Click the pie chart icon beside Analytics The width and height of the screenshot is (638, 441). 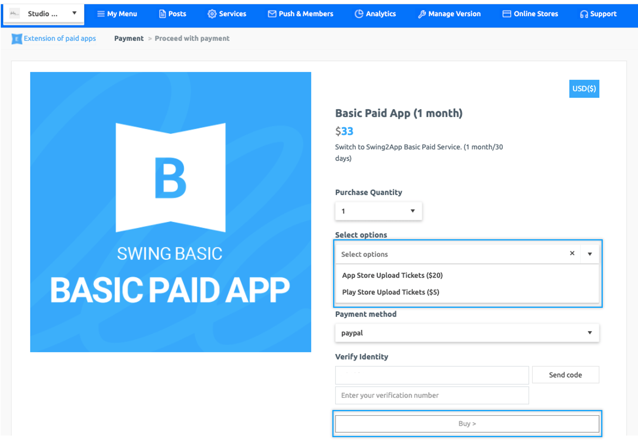(x=359, y=14)
